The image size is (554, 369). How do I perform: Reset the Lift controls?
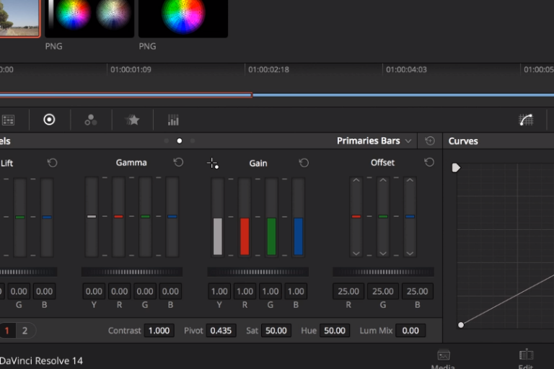(x=52, y=163)
